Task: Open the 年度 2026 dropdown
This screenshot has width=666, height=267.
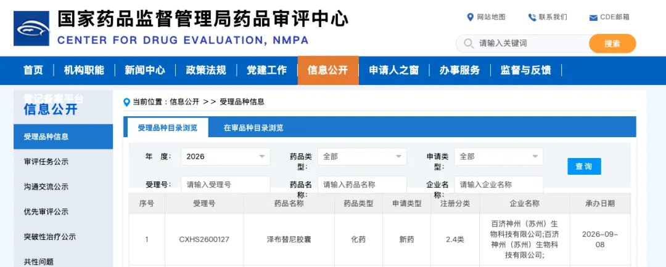Action: 226,156
